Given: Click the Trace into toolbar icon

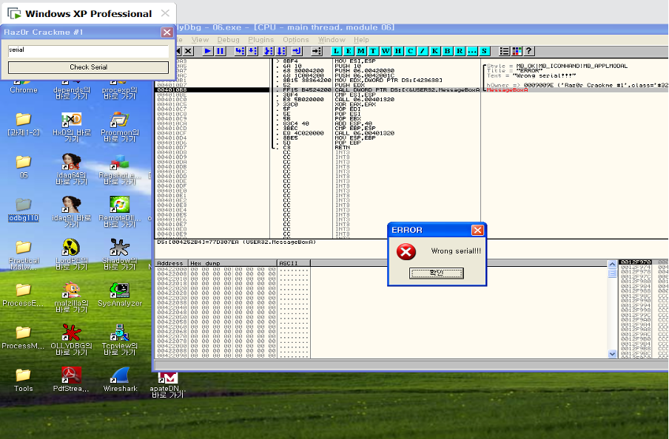Looking at the screenshot, I should 269,51.
